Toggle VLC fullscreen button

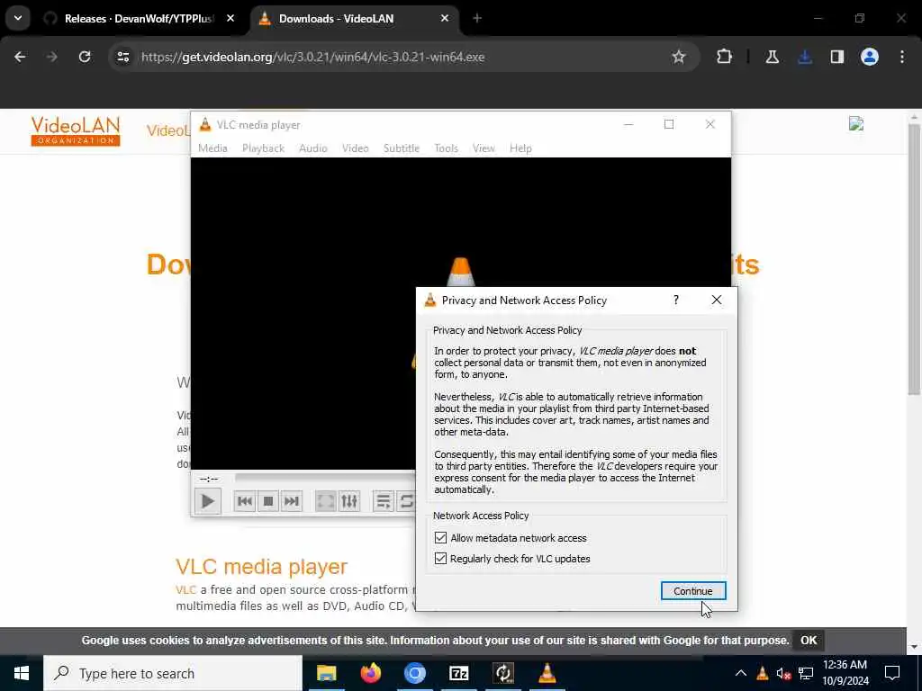point(325,501)
